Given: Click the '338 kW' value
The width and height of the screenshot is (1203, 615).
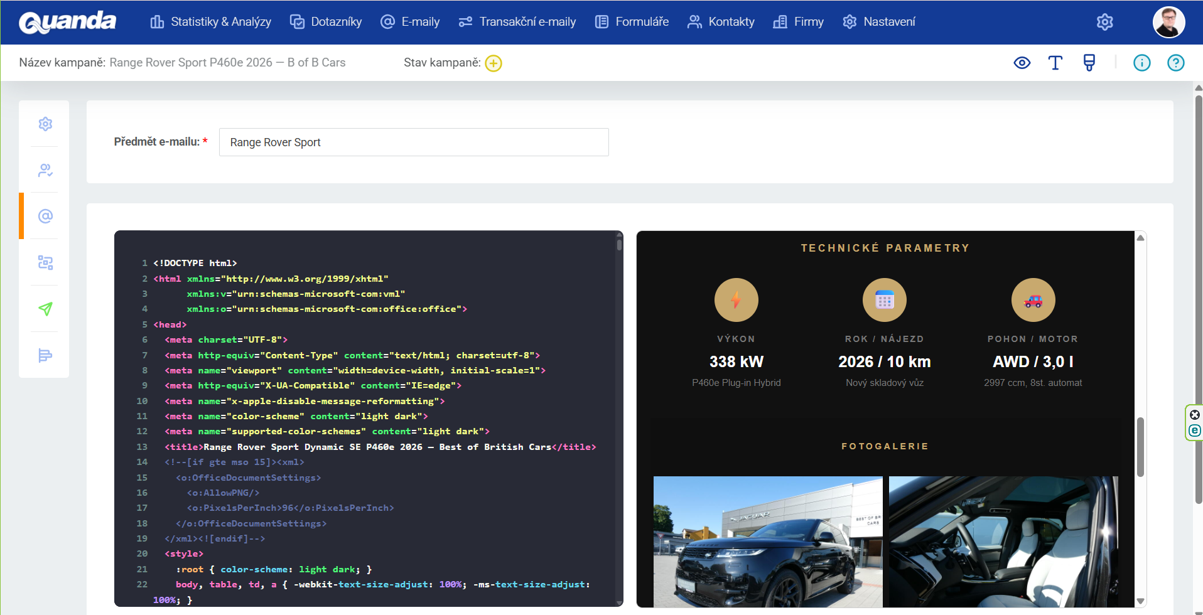Looking at the screenshot, I should pyautogui.click(x=736, y=362).
